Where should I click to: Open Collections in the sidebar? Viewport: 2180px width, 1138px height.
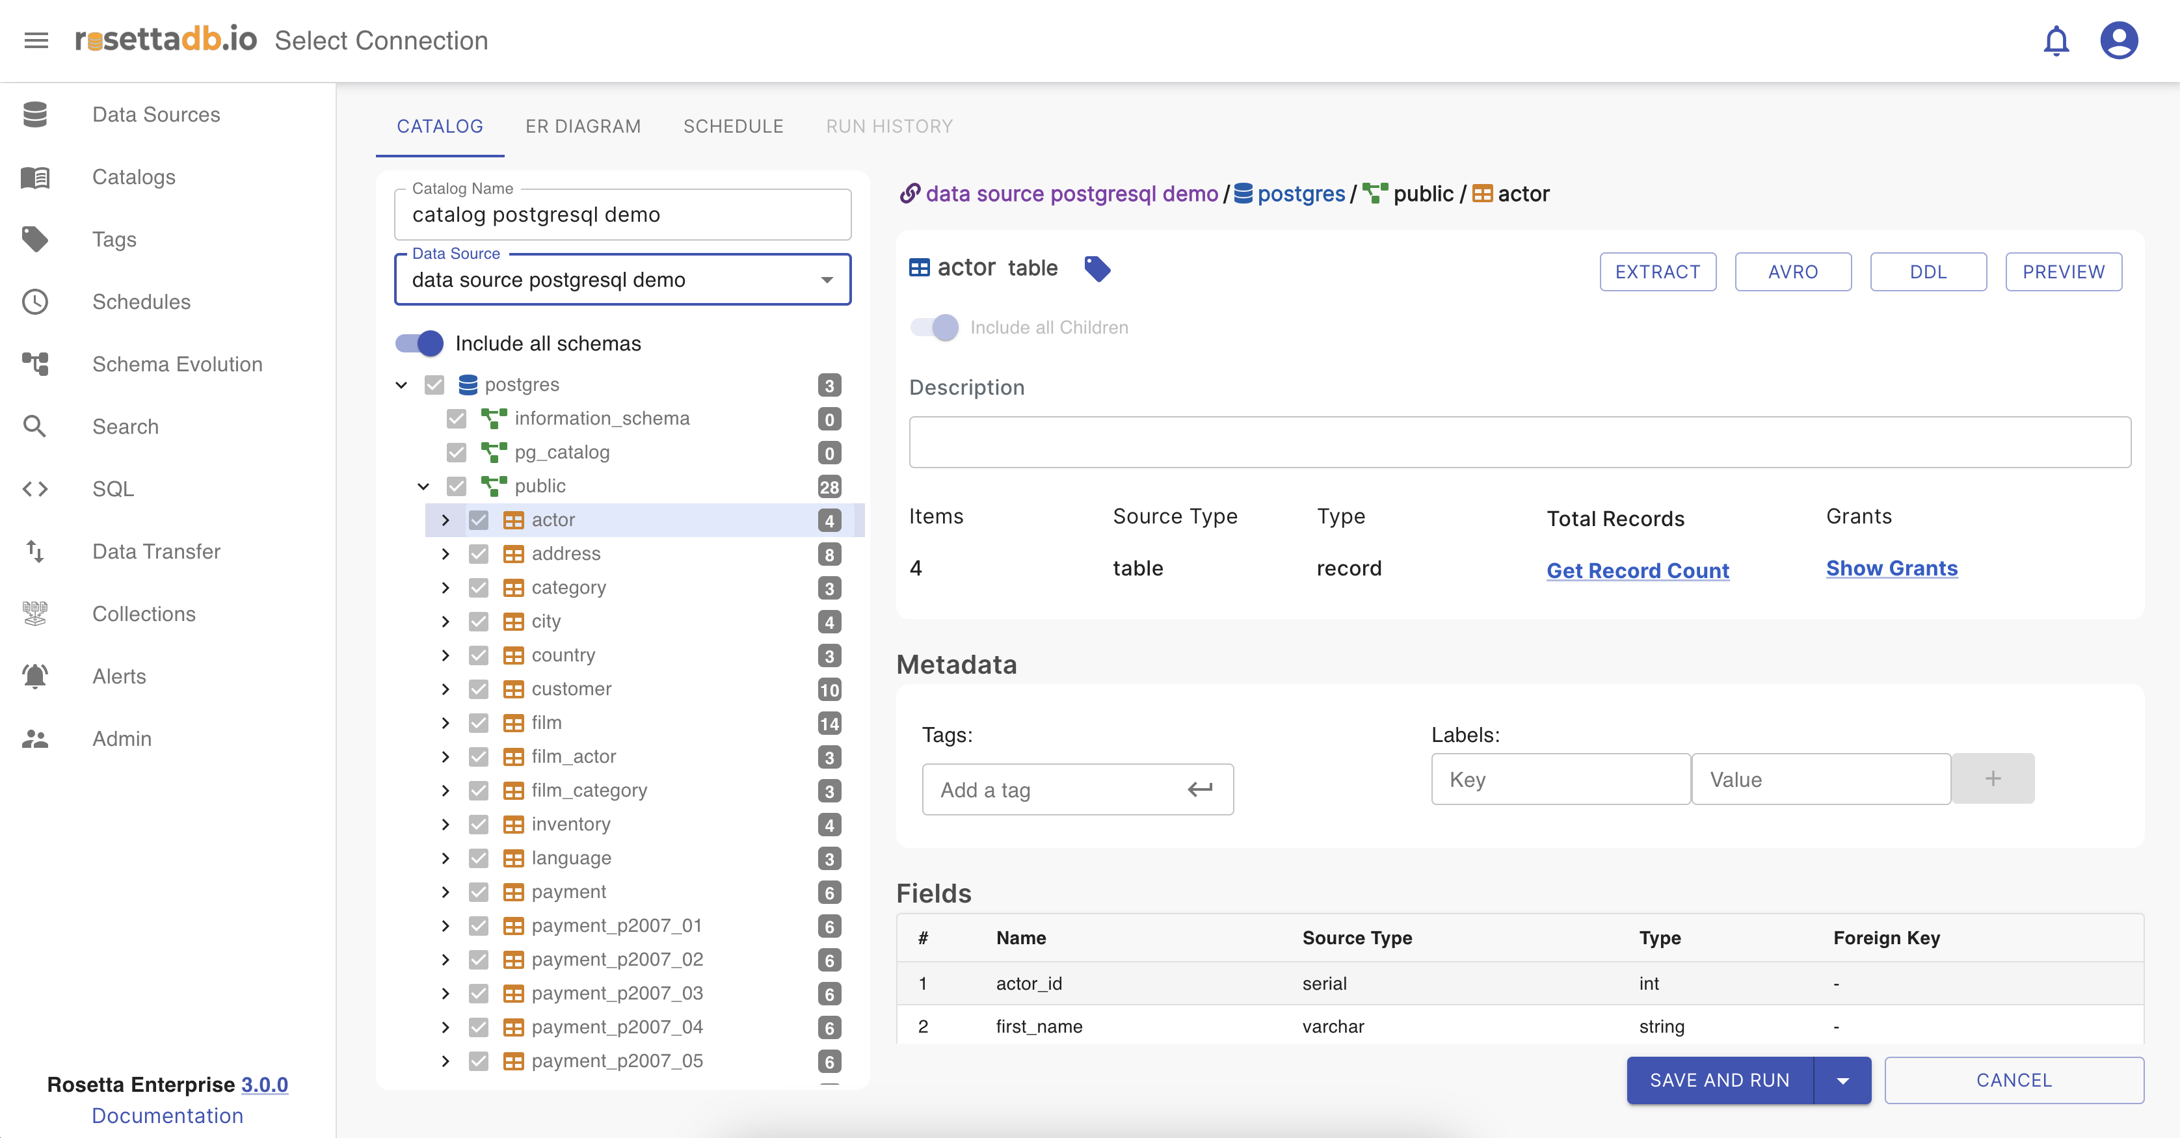click(x=143, y=613)
